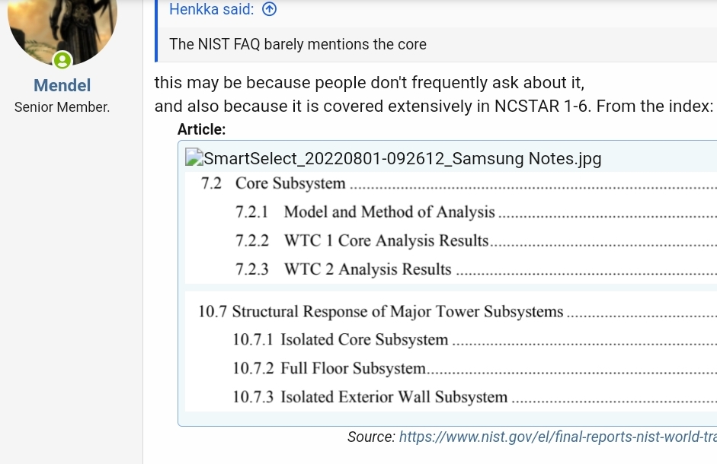This screenshot has width=717, height=464.
Task: Click the SmartSelect Samsung Notes.jpg filename text
Action: point(402,158)
